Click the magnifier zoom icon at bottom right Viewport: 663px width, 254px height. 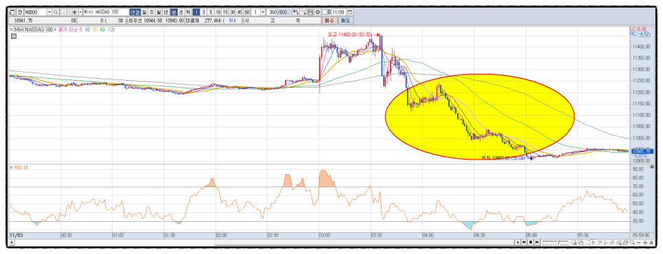(x=632, y=242)
